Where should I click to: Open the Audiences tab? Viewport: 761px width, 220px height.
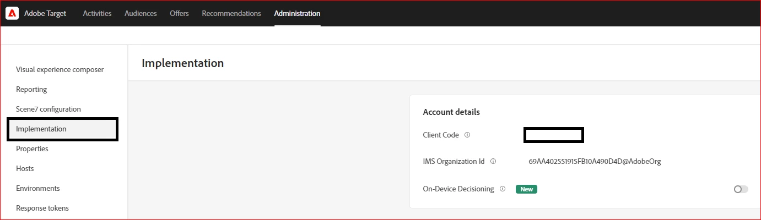[x=141, y=13]
